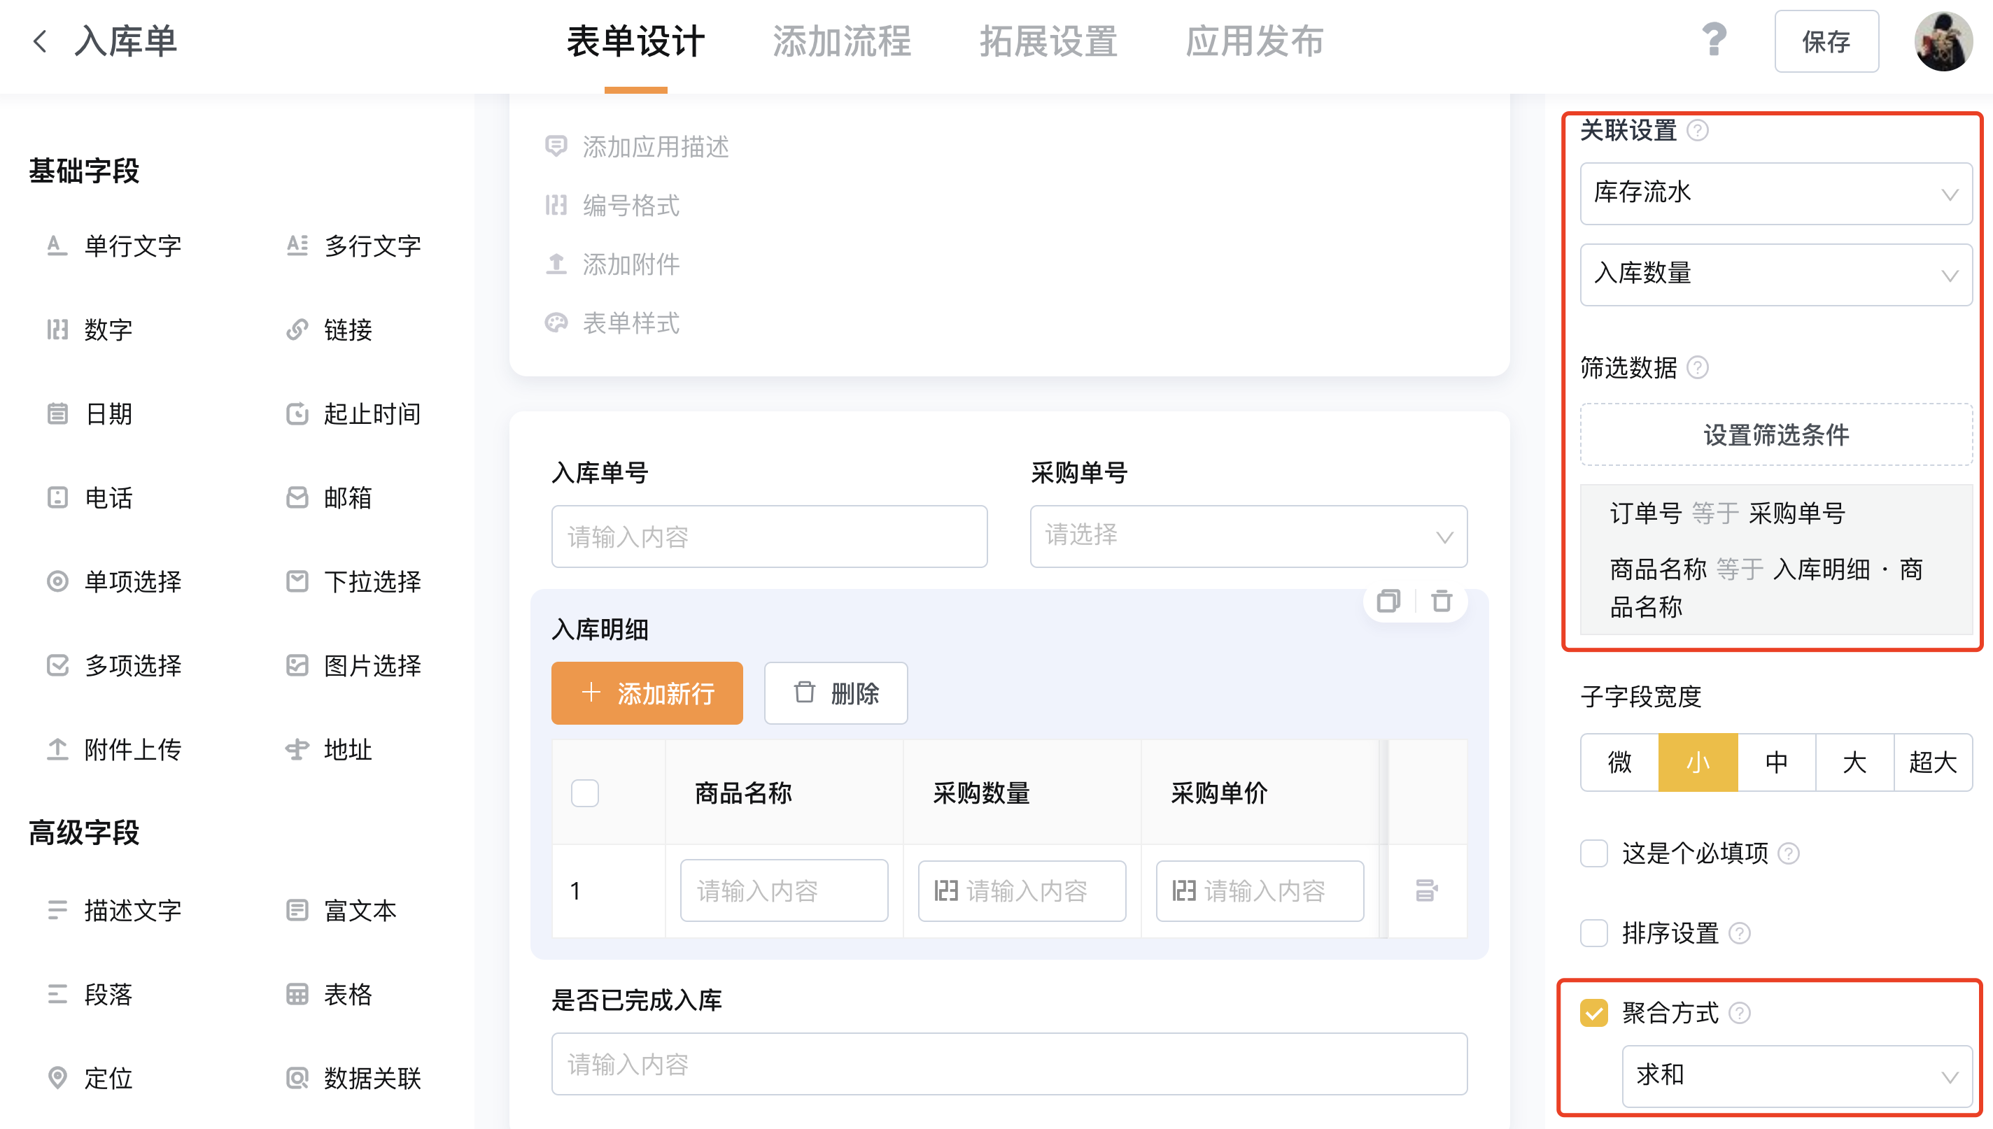
Task: Click 添加附件 option
Action: pos(612,264)
